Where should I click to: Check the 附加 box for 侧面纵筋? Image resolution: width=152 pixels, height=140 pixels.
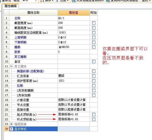[x=94, y=71]
